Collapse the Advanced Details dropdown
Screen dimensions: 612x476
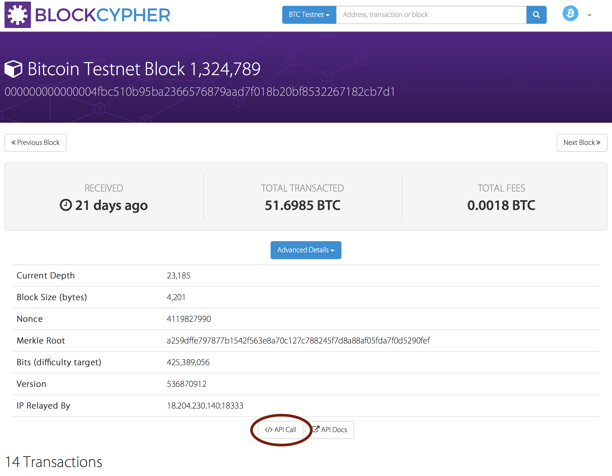(x=305, y=250)
